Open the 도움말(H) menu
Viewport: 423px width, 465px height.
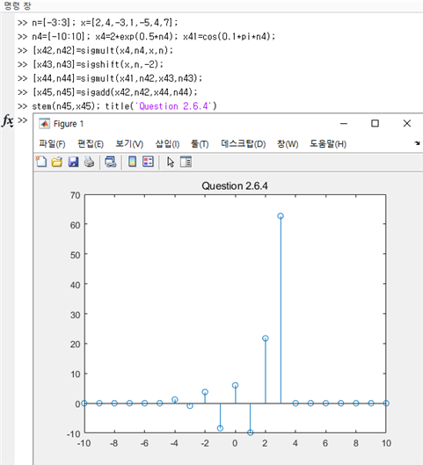tap(328, 144)
